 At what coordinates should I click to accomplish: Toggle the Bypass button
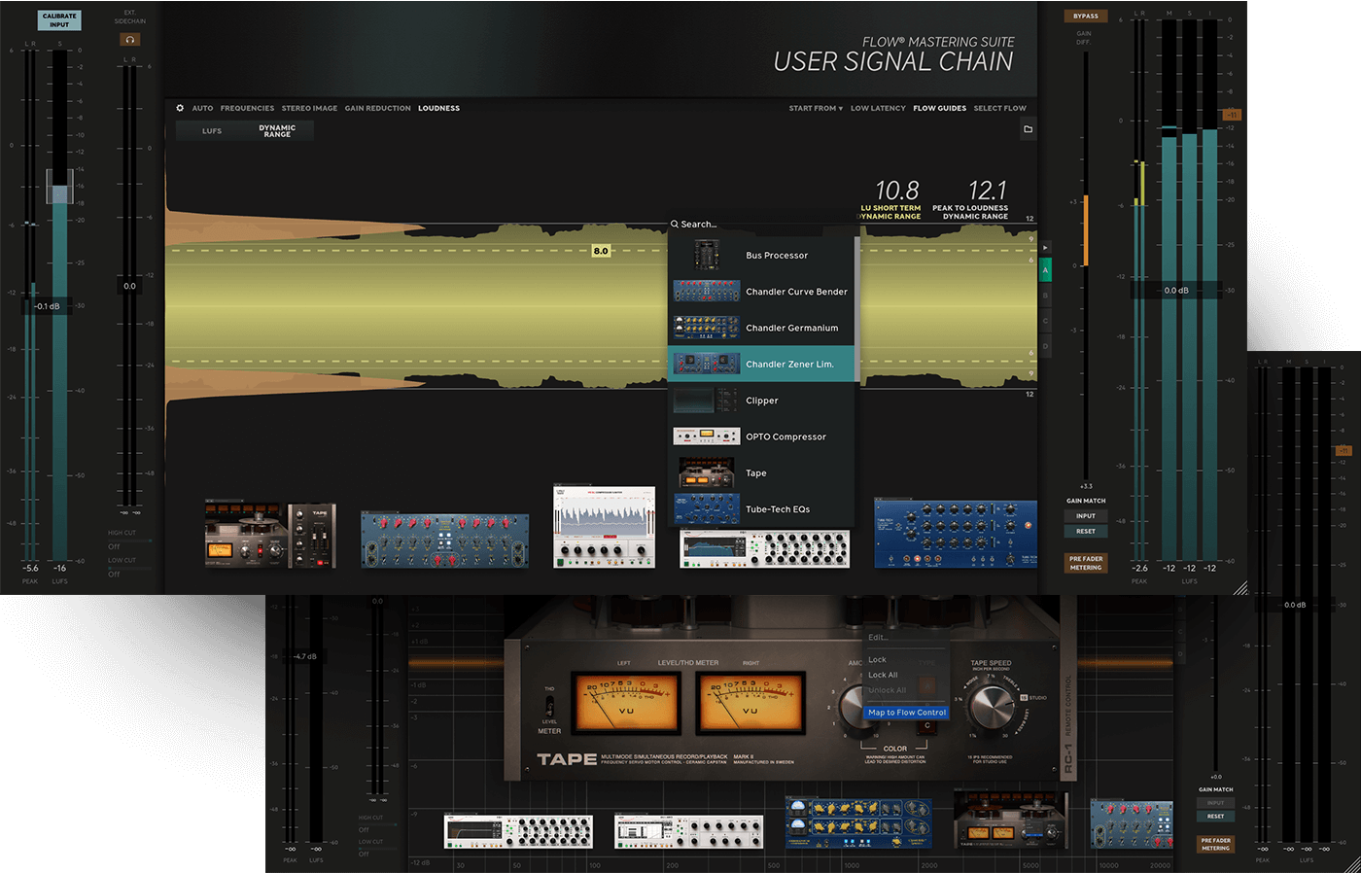pyautogui.click(x=1086, y=17)
